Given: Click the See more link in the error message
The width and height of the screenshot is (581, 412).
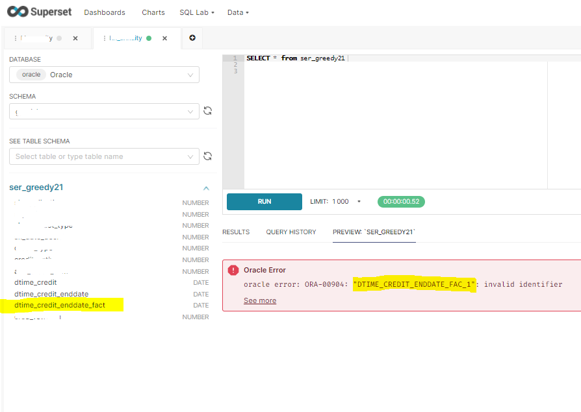Looking at the screenshot, I should coord(259,300).
